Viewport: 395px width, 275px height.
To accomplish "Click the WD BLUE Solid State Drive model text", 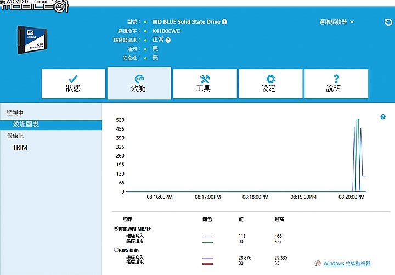I will click(x=186, y=21).
